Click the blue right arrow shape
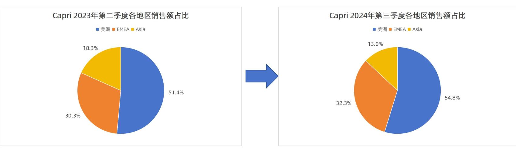516x154 pixels. [x=262, y=76]
